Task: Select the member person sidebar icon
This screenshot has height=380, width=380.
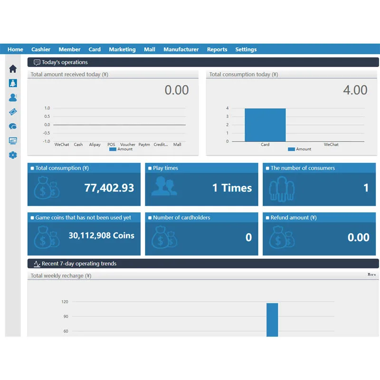Action: pyautogui.click(x=13, y=97)
